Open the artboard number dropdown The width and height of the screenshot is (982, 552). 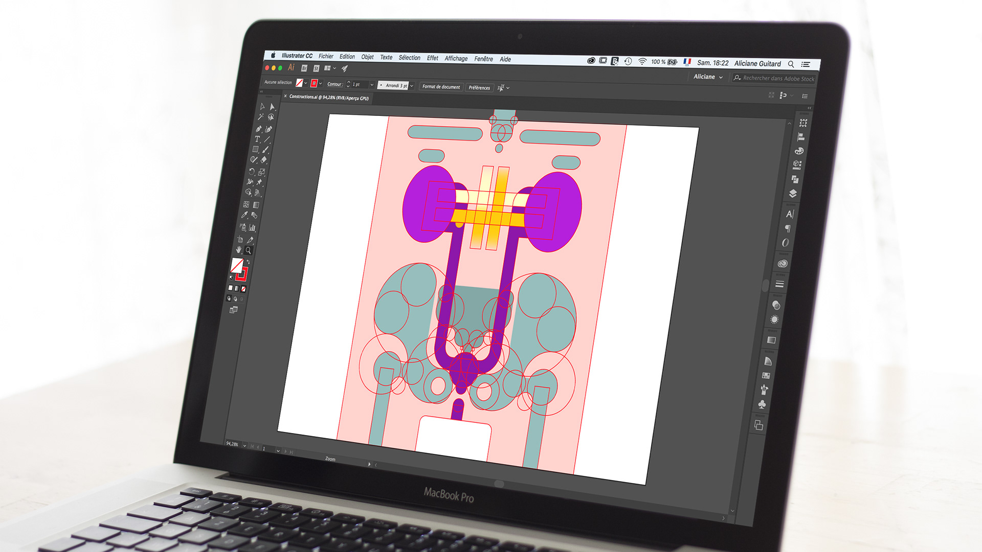pyautogui.click(x=278, y=450)
